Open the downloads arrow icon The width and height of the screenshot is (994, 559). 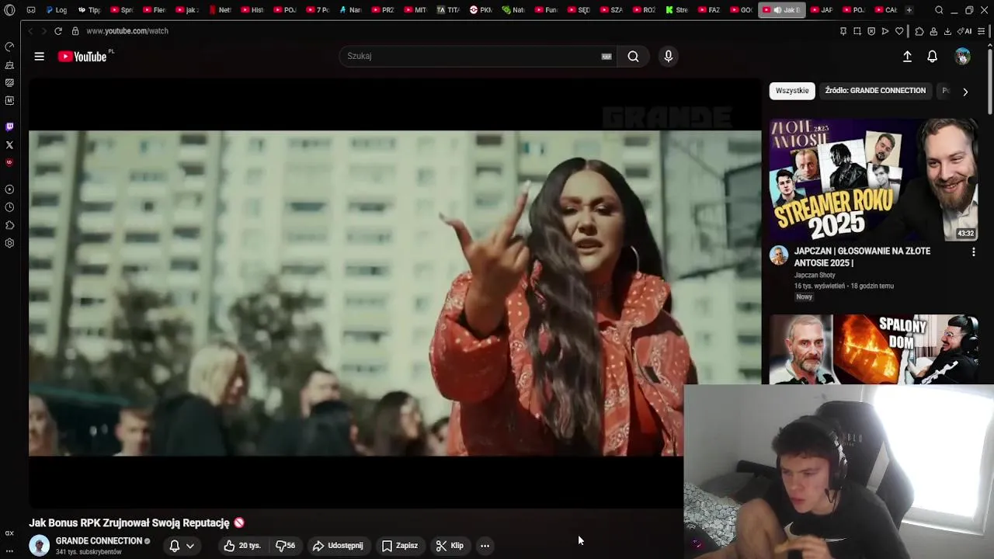(x=948, y=31)
